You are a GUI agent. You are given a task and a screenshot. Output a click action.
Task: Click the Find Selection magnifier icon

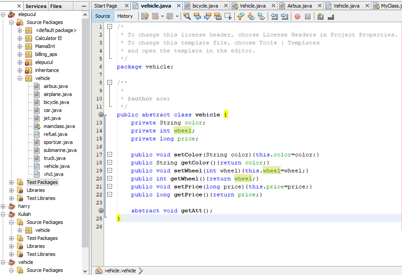pyautogui.click(x=187, y=16)
